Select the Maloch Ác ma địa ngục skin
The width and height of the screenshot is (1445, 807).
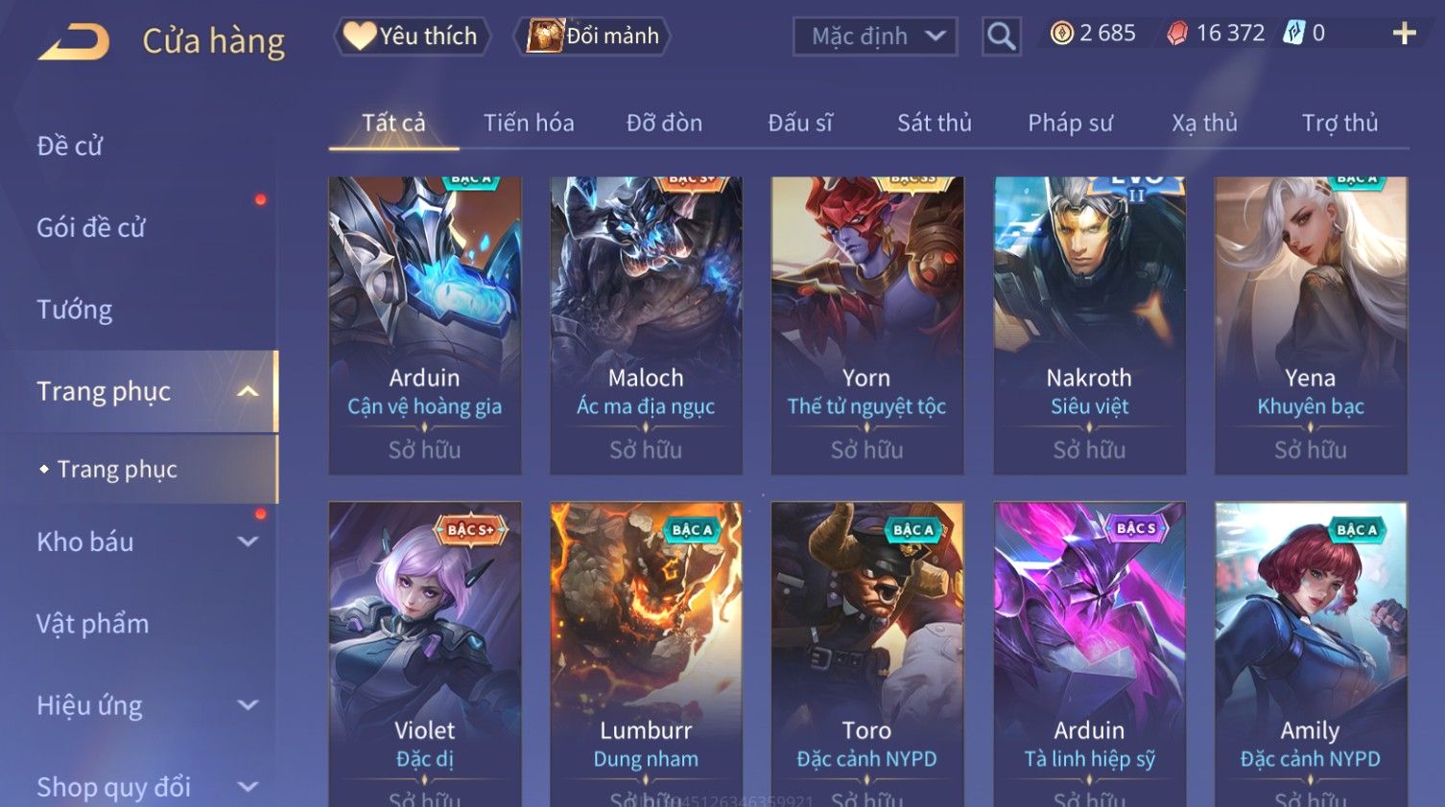coord(646,325)
